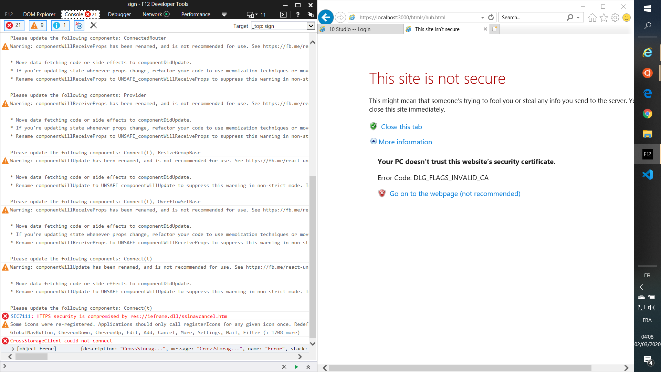Click the Network profiling start icon

(x=167, y=14)
